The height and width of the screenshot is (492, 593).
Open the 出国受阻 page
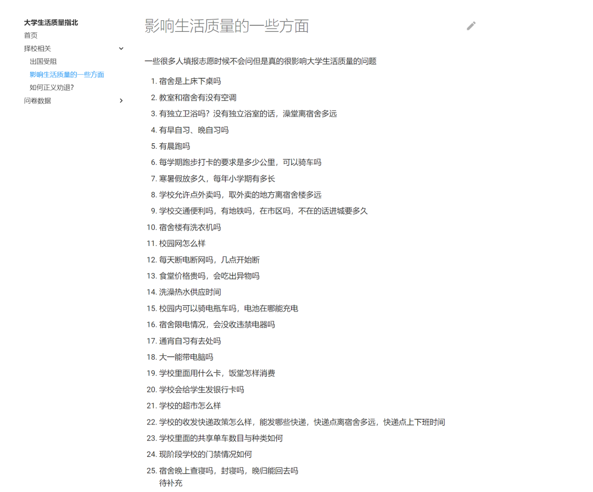pos(43,62)
